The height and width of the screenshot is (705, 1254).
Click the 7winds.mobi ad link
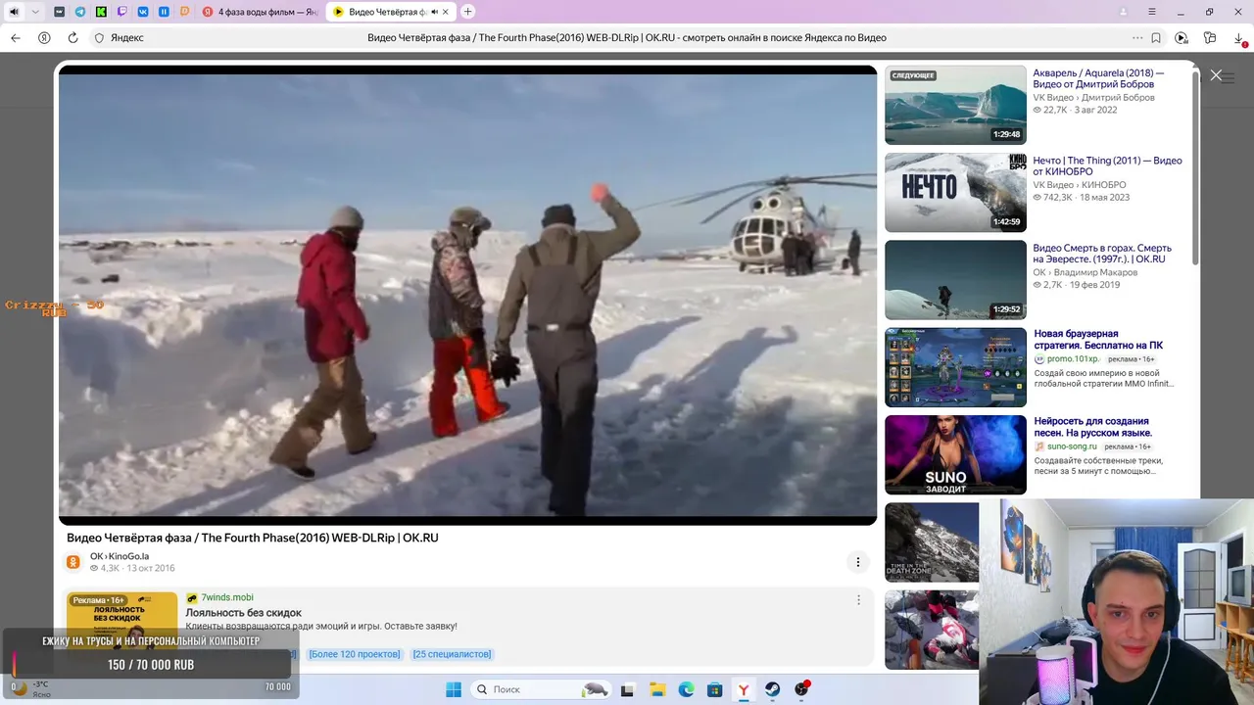click(226, 597)
